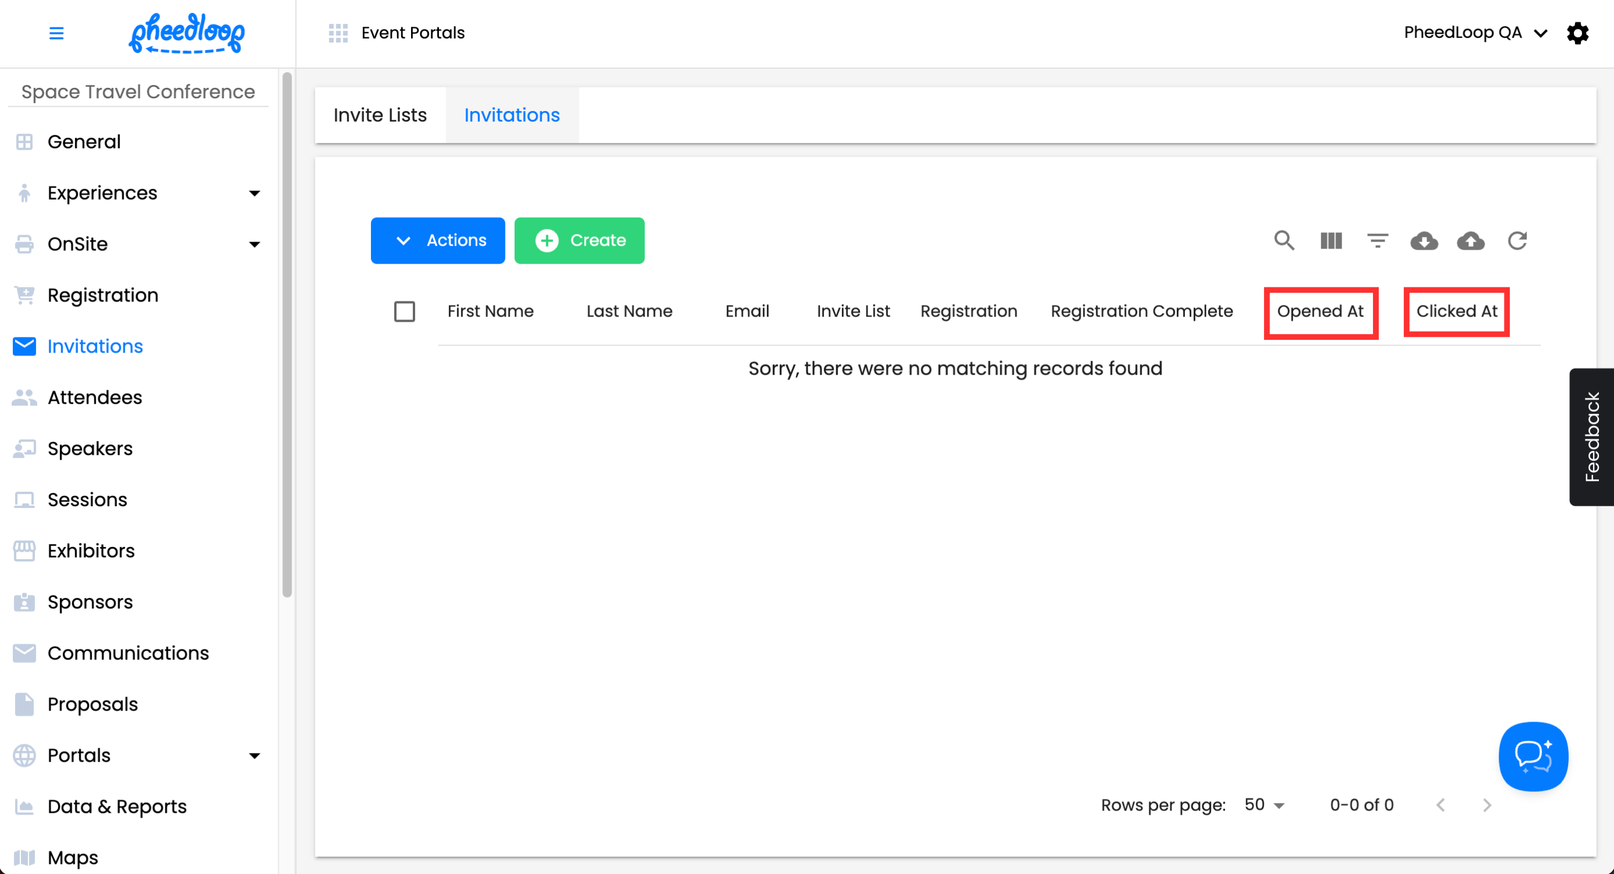Open the Feedback side tab

click(x=1591, y=436)
